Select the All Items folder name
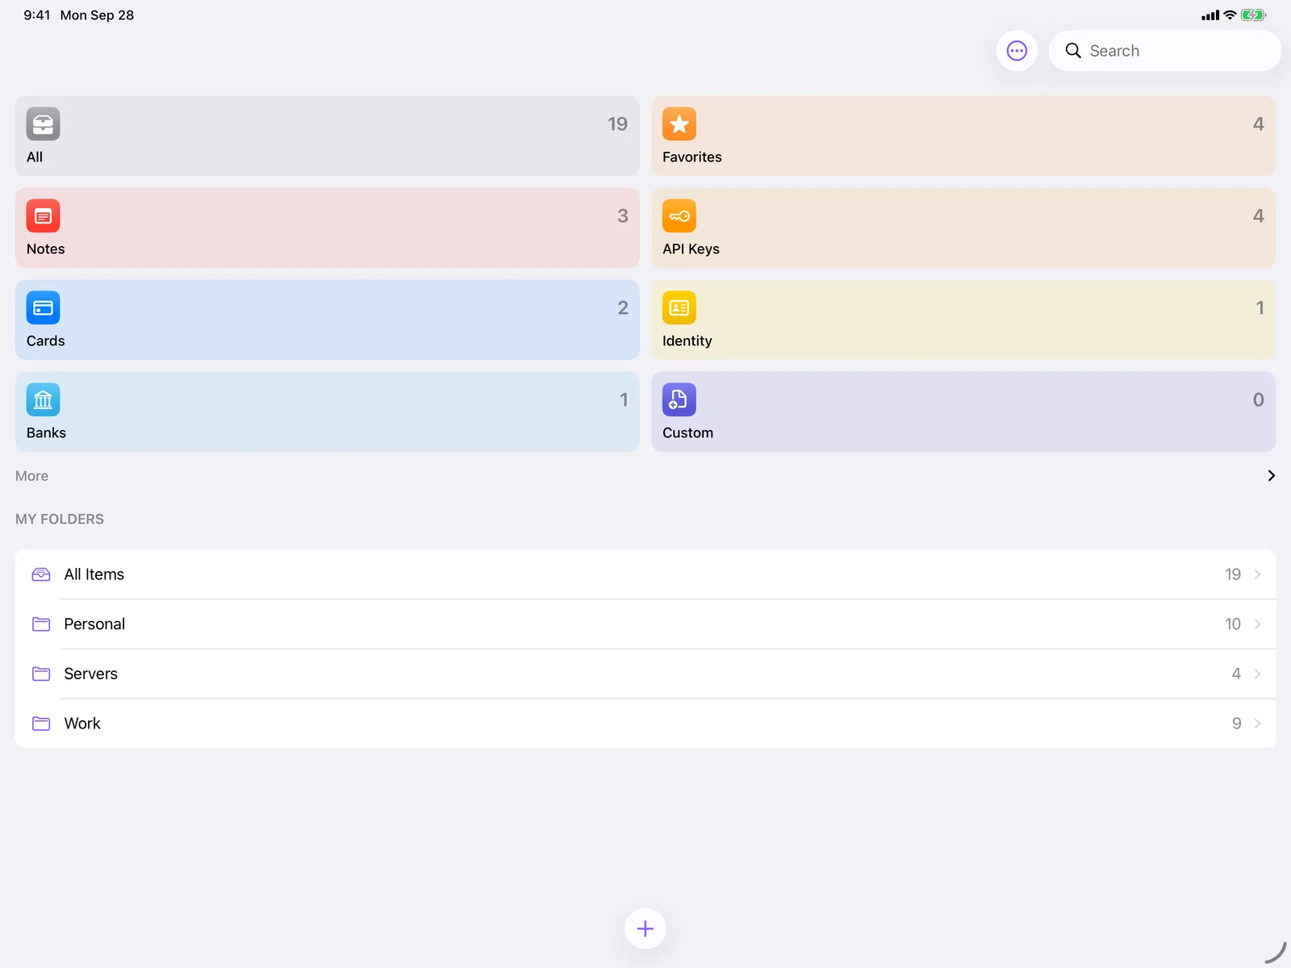The width and height of the screenshot is (1291, 968). coord(94,574)
